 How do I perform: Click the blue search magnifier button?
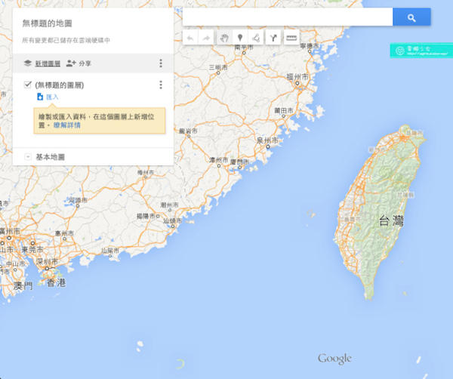[411, 17]
